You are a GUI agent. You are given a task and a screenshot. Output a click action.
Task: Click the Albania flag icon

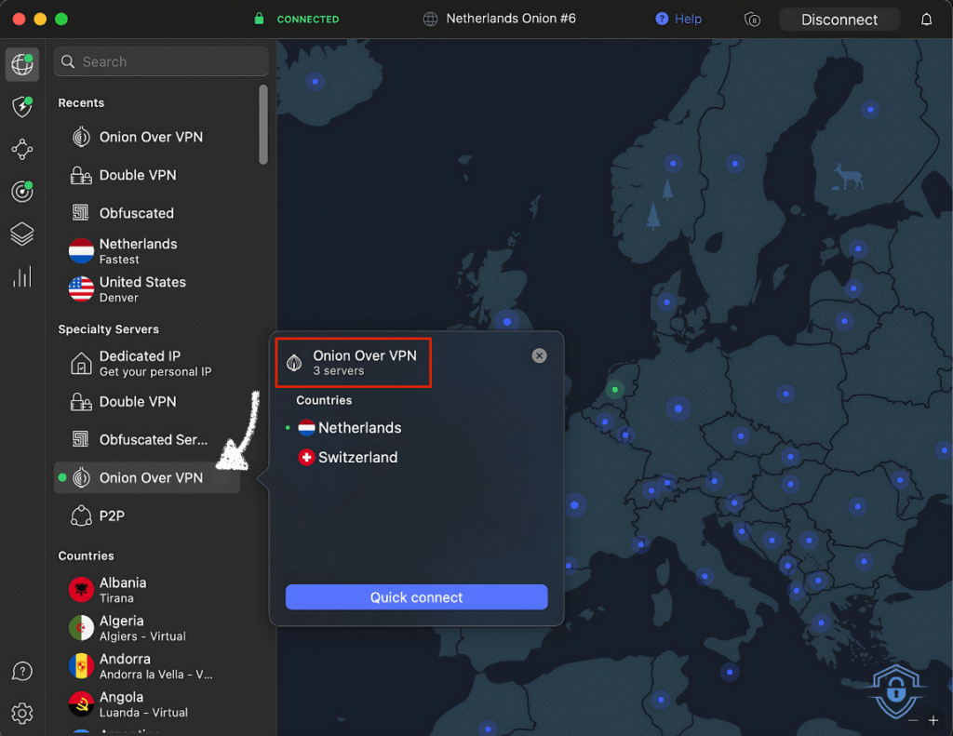point(81,590)
